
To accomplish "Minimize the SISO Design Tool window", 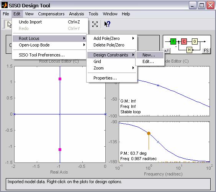I will click(193, 5).
